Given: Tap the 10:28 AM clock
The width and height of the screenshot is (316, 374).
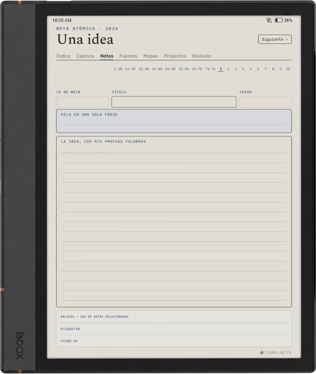Looking at the screenshot, I should click(62, 20).
